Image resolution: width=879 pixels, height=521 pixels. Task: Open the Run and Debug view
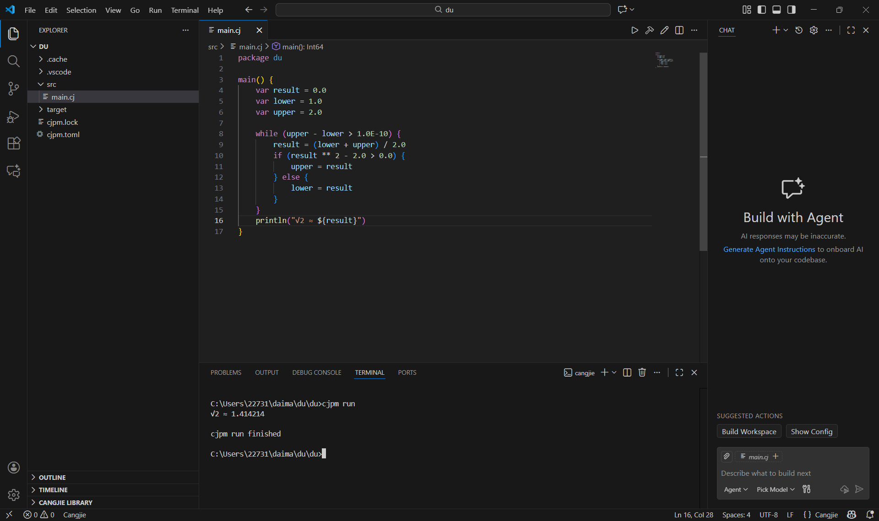click(13, 117)
